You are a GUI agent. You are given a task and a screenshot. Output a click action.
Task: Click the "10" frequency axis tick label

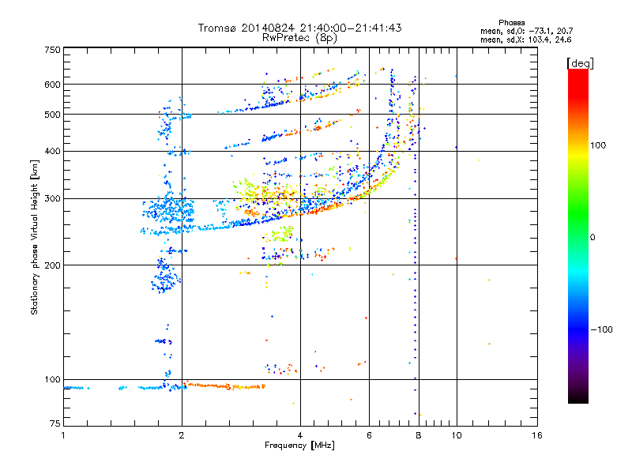pyautogui.click(x=457, y=435)
